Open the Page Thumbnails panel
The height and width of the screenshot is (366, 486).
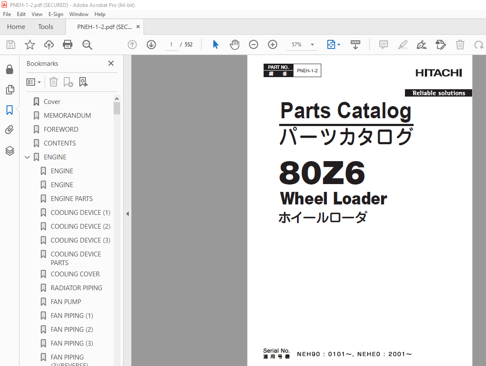pyautogui.click(x=10, y=90)
